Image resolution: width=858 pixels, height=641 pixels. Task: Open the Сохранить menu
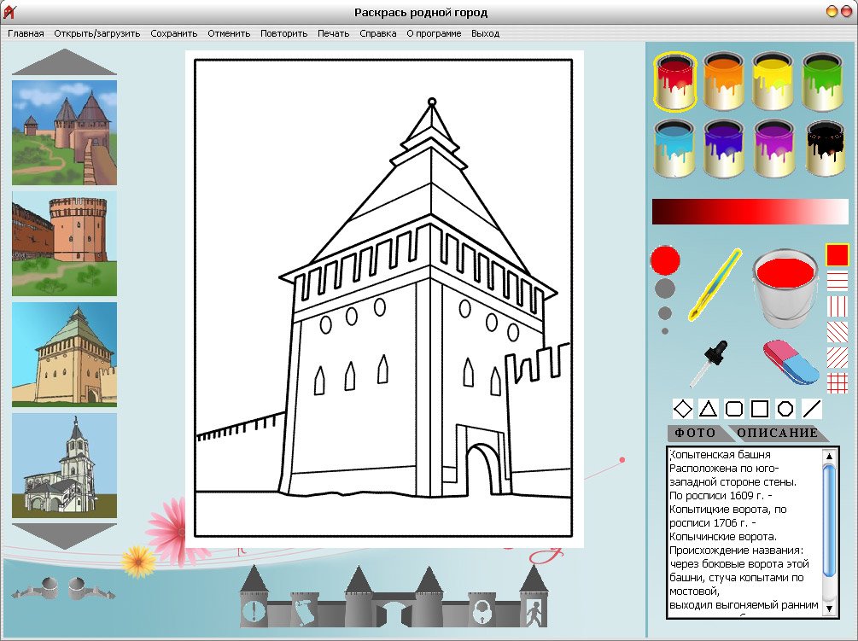(x=173, y=34)
